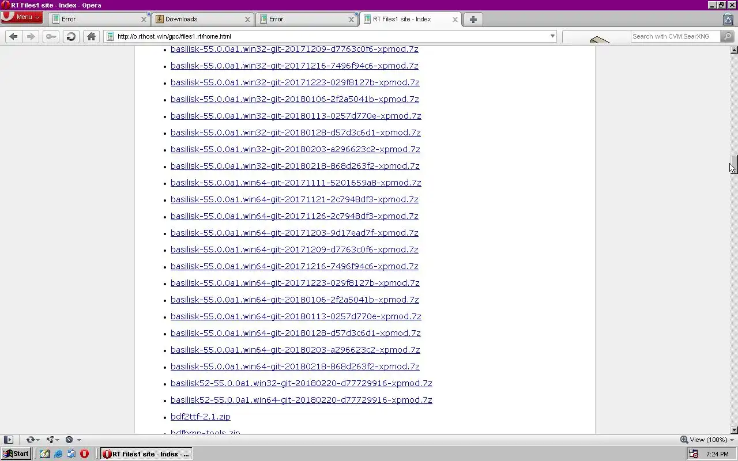The image size is (738, 461).
Task: Open Opera Link sync status icon
Action: [x=30, y=440]
